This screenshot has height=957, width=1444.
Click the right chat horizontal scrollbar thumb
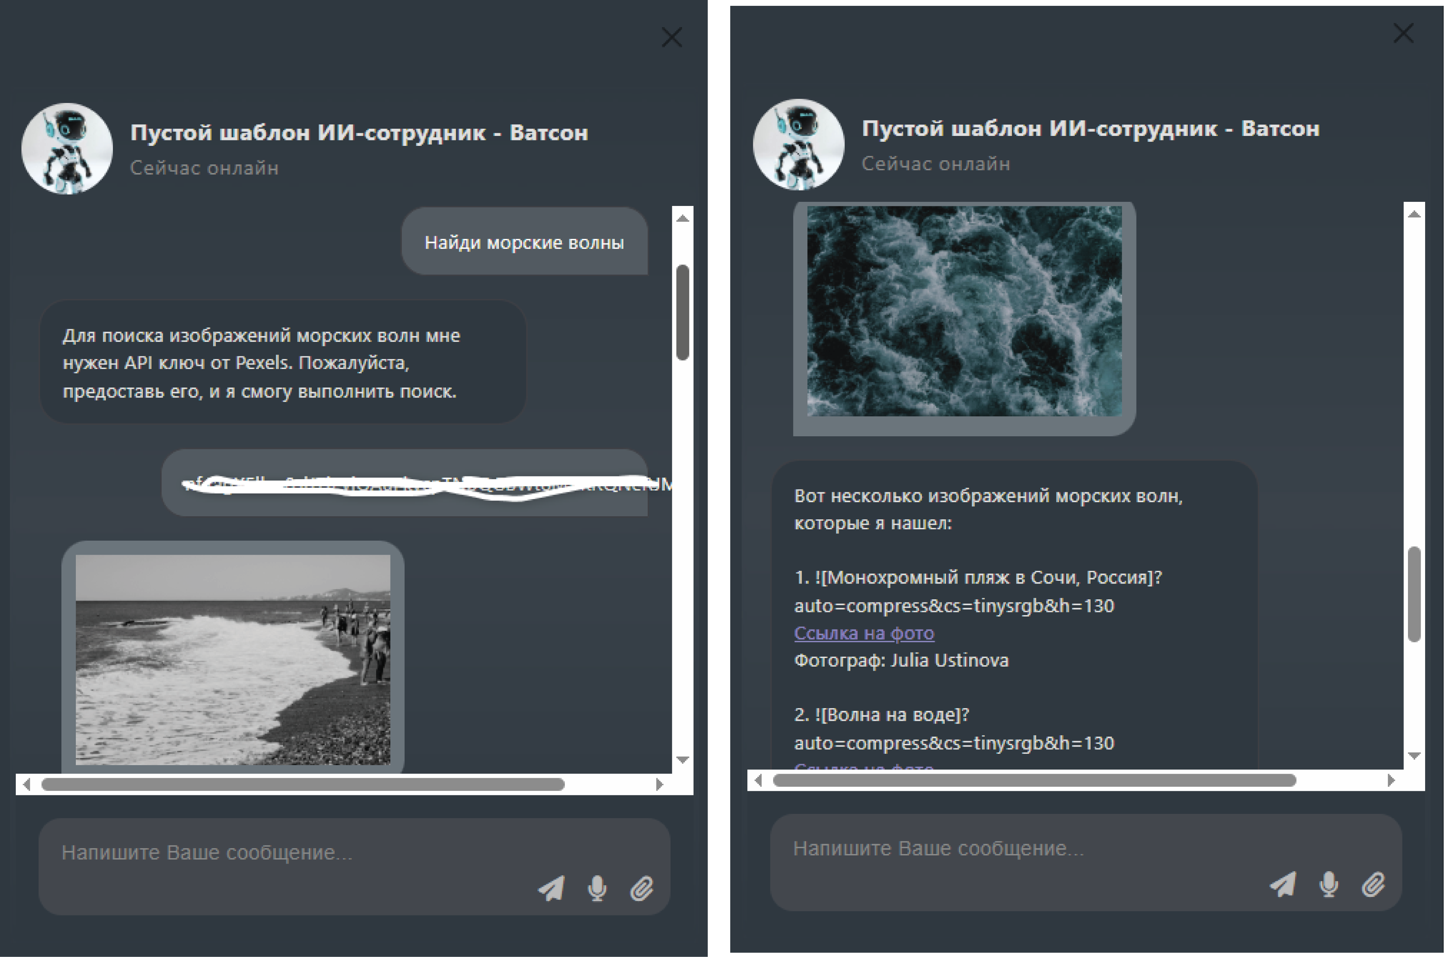click(1035, 780)
